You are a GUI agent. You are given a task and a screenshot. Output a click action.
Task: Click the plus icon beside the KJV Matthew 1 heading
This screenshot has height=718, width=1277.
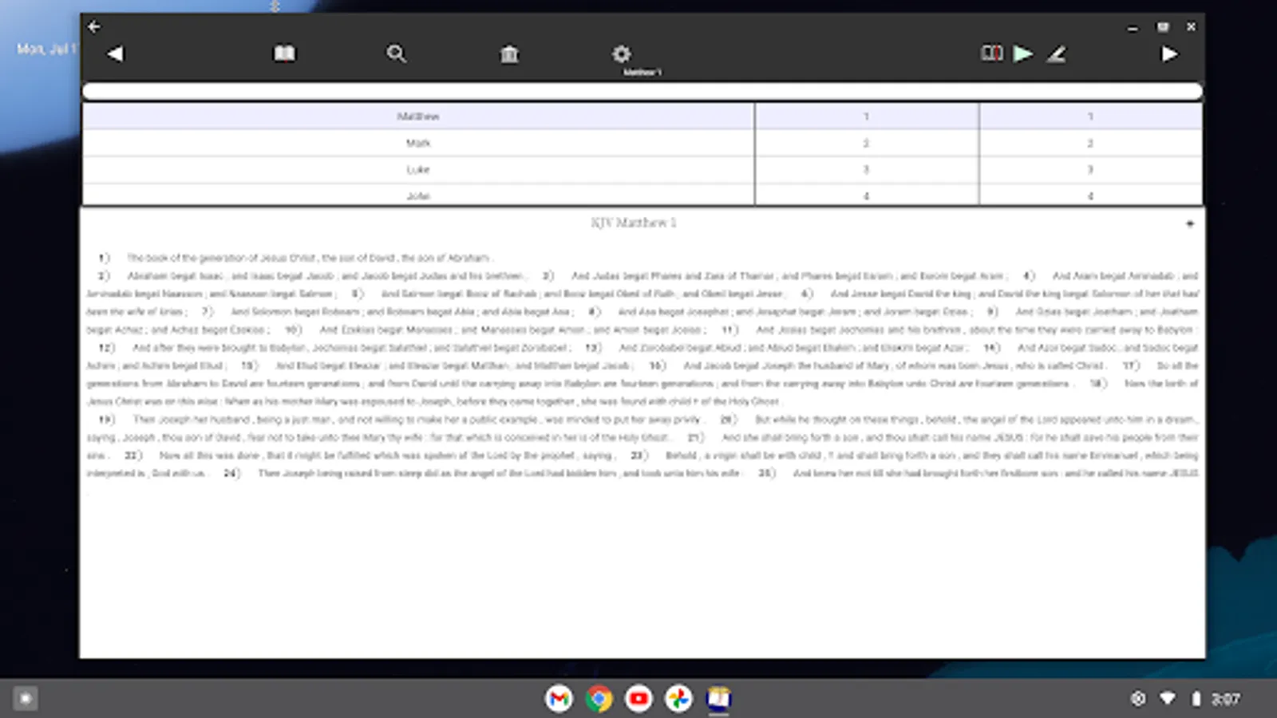click(x=1189, y=223)
